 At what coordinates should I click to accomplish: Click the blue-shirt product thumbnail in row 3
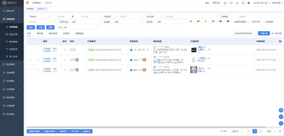coord(193,70)
